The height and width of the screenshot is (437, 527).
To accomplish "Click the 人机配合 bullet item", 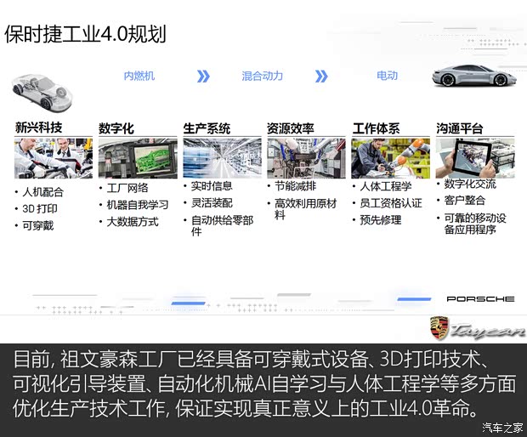I will [39, 192].
